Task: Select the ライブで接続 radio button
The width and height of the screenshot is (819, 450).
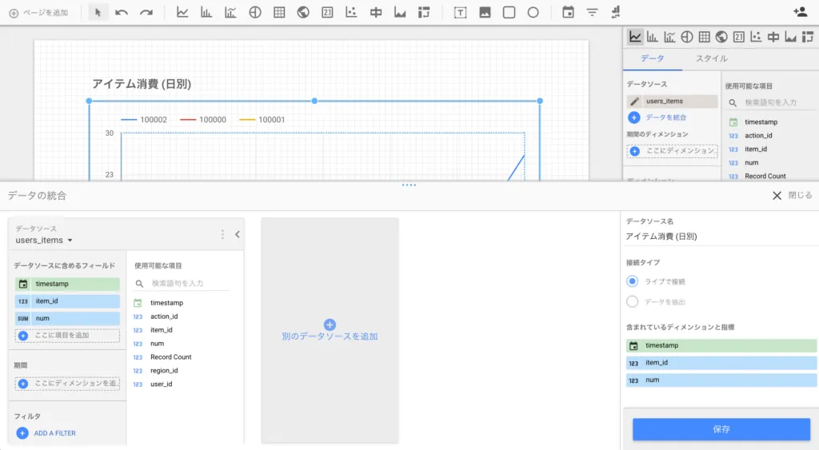Action: pos(632,281)
